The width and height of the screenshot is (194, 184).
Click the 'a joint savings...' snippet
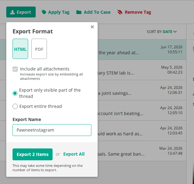point(115,93)
